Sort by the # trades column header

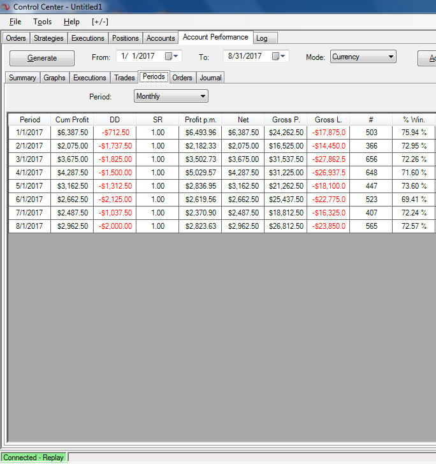tap(371, 120)
